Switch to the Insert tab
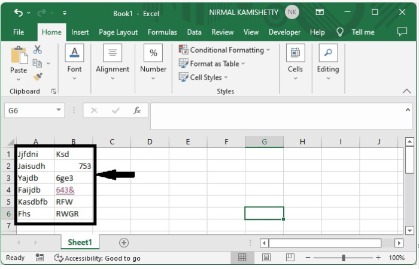This screenshot has width=419, height=269. pyautogui.click(x=80, y=32)
